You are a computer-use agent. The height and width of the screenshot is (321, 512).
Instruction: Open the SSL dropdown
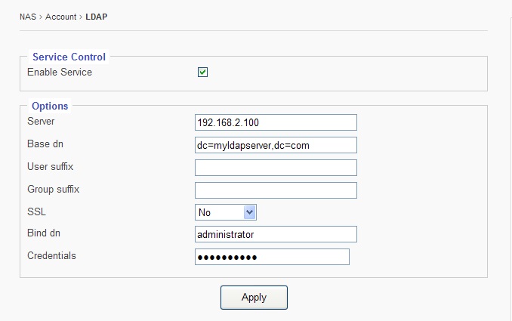[227, 212]
